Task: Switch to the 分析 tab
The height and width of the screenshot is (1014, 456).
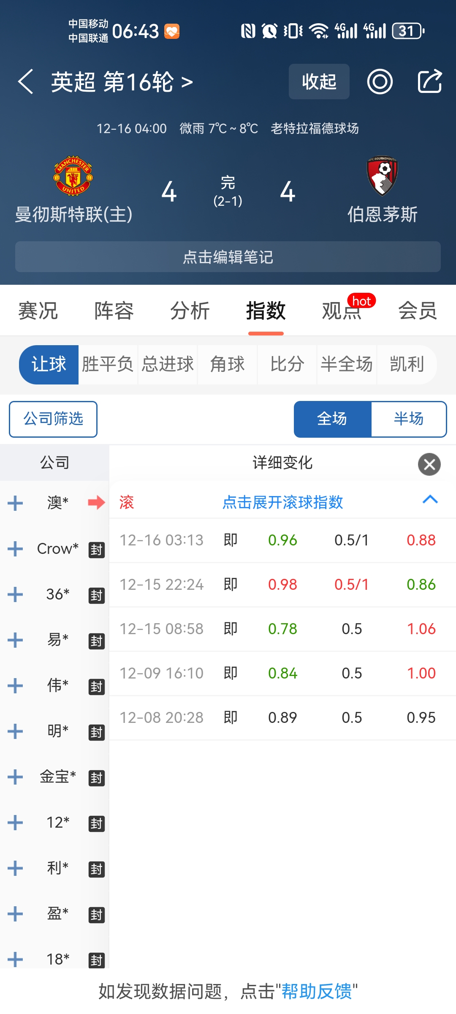Action: coord(190,311)
